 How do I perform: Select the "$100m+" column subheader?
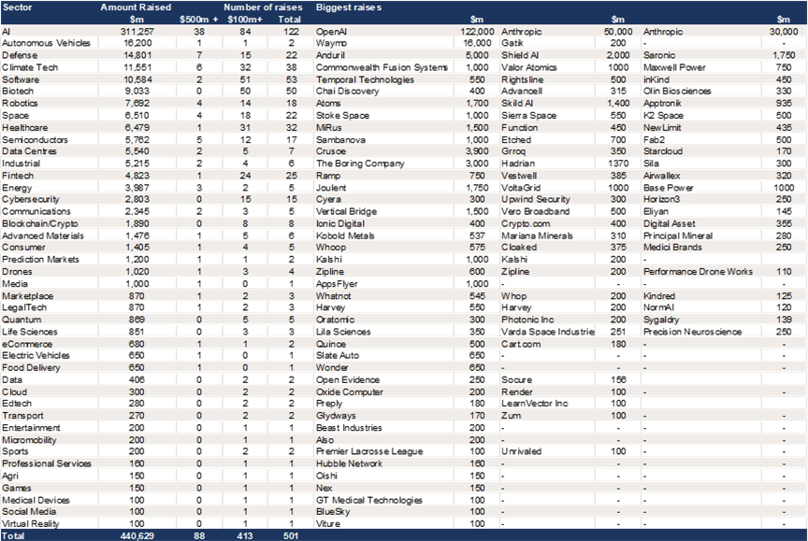(245, 20)
